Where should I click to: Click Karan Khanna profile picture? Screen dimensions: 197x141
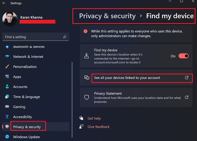pos(10,19)
